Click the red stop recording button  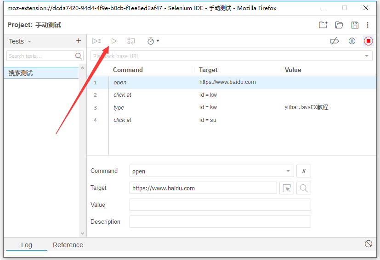tap(369, 41)
